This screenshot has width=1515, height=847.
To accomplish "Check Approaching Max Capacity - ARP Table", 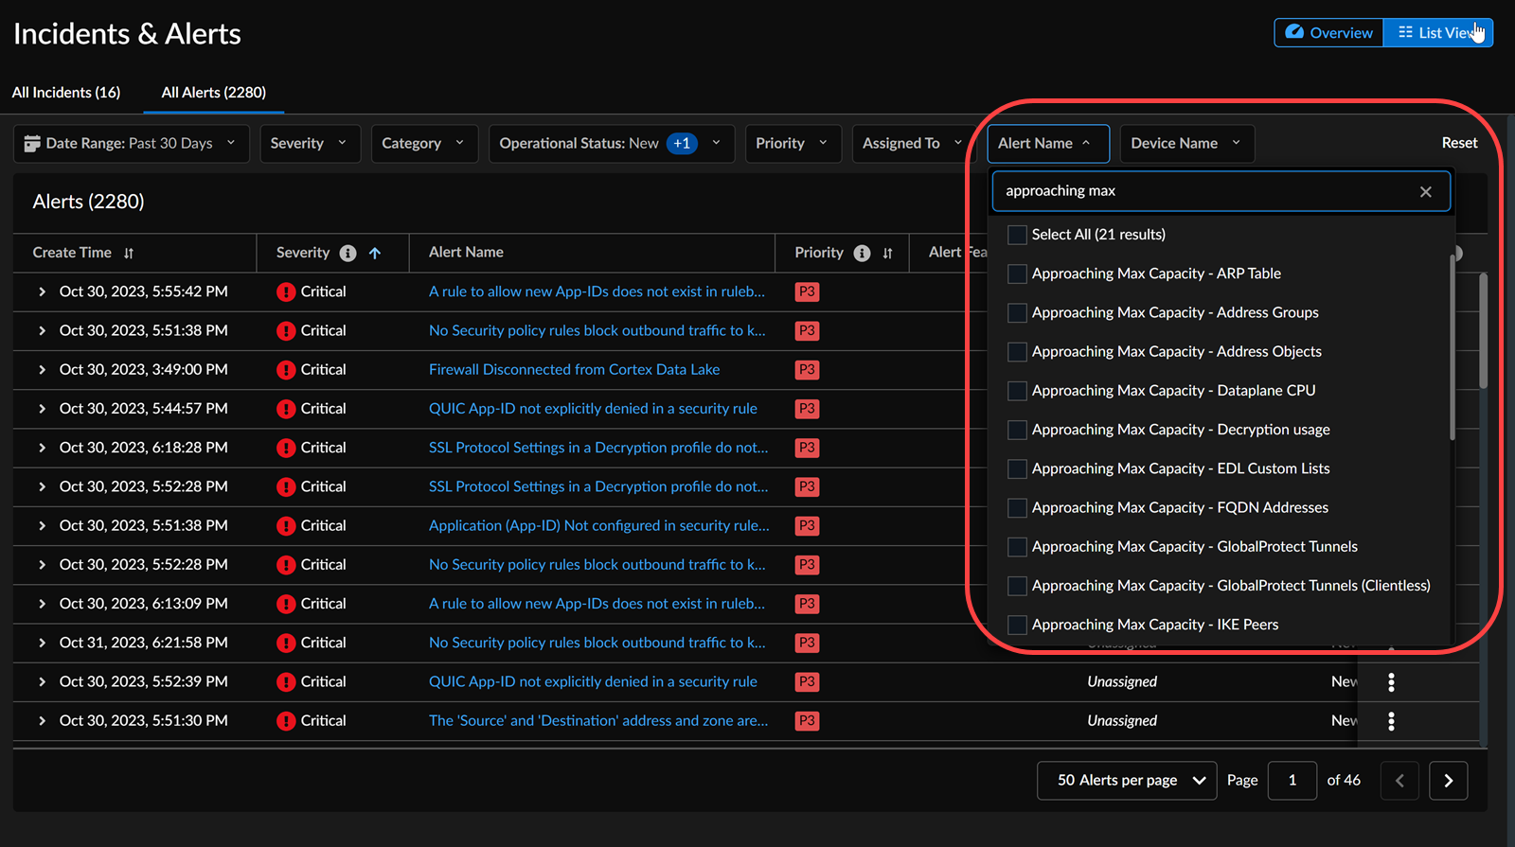I will tap(1017, 274).
